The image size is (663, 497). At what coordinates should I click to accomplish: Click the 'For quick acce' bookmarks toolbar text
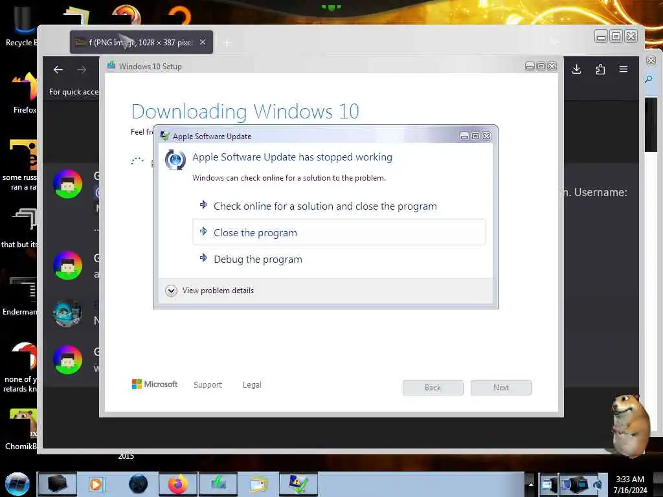click(x=74, y=92)
